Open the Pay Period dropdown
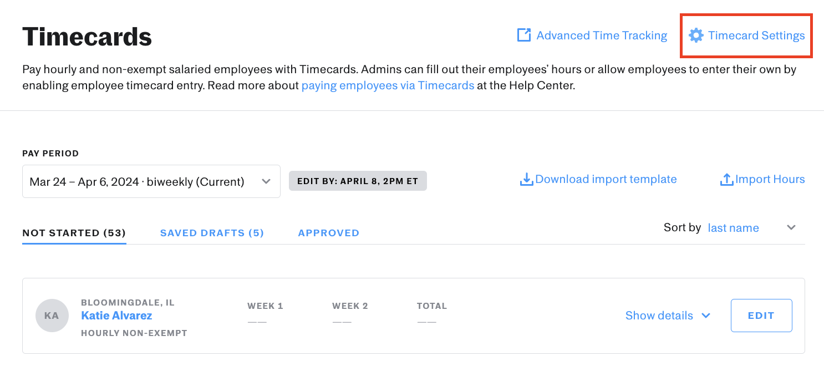The image size is (824, 366). [x=151, y=181]
